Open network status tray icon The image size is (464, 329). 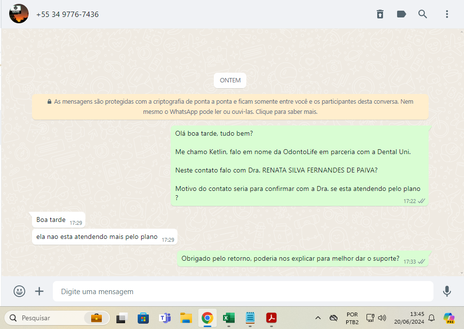tap(370, 318)
